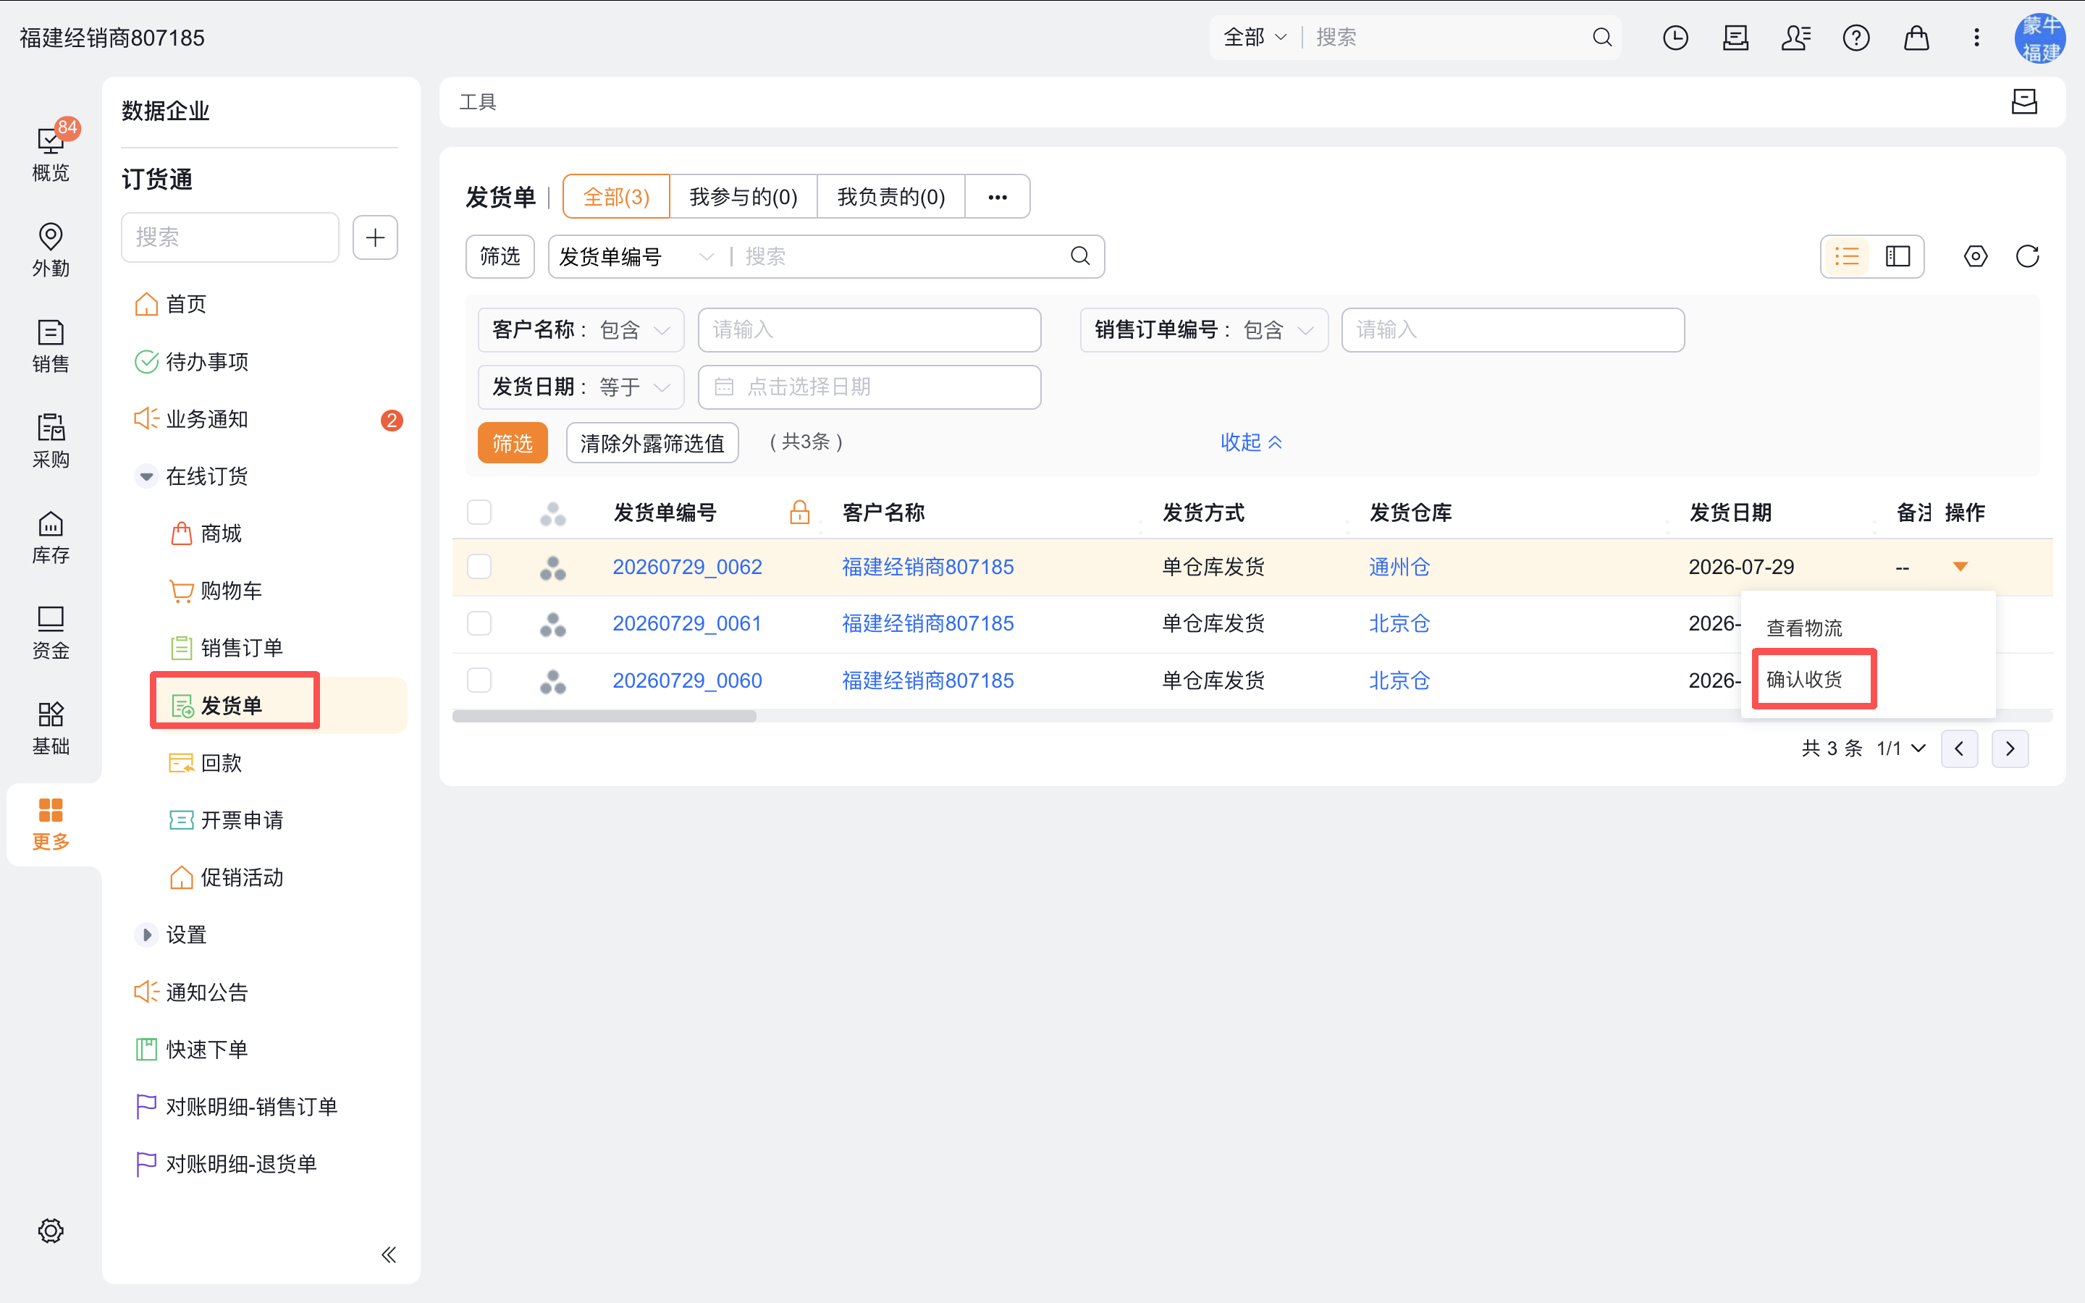Click the 蒙牛福建 user avatar
The height and width of the screenshot is (1303, 2085).
2040,38
